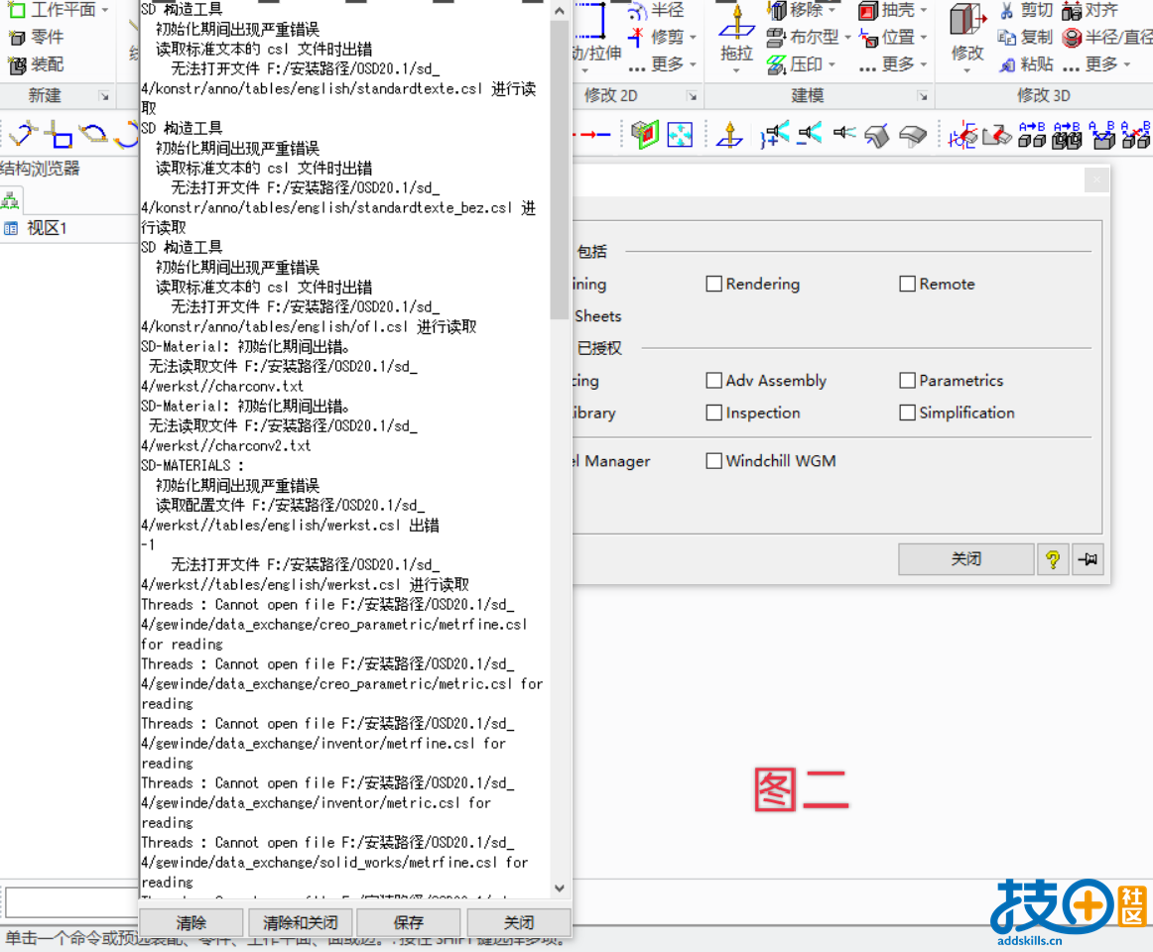Click the pin icon beside the help button
The image size is (1153, 952).
(x=1088, y=560)
